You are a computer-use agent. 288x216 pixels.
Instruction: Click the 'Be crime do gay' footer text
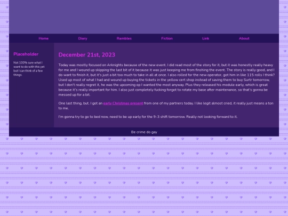click(x=144, y=132)
